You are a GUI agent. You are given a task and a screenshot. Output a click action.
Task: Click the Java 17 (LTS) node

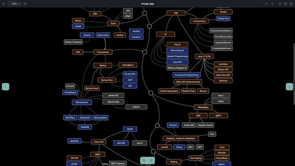pos(204,56)
